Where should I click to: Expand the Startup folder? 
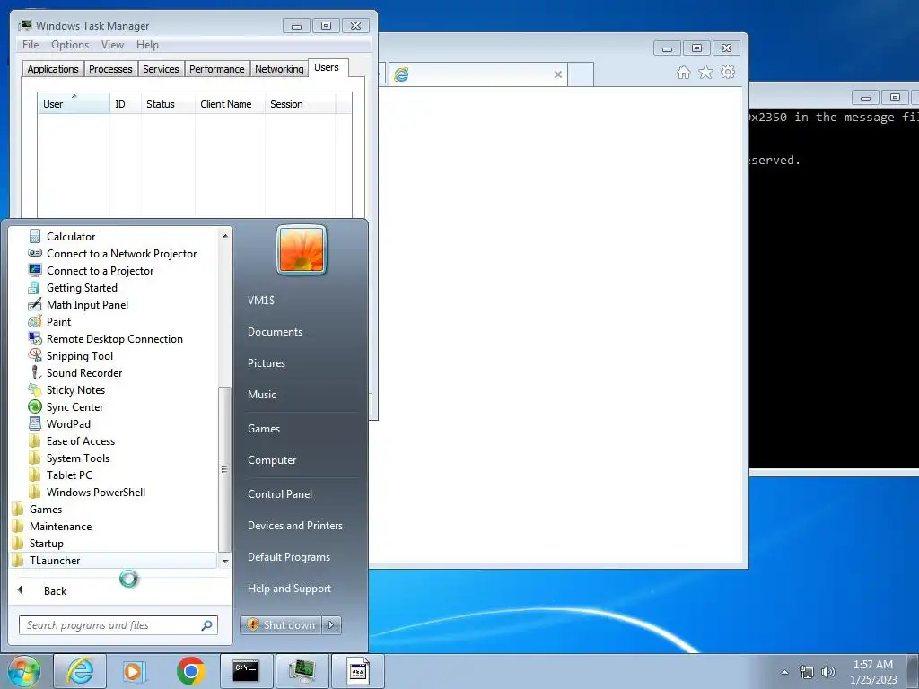point(47,543)
